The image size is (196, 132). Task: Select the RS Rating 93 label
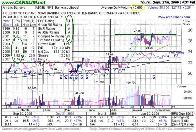point(177,54)
